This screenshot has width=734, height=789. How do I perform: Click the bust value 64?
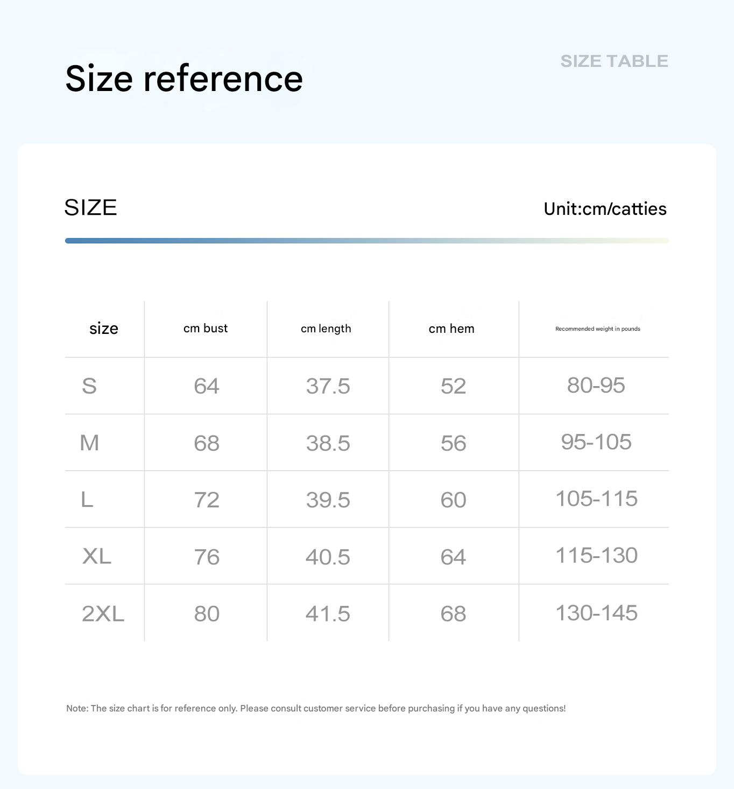point(207,386)
